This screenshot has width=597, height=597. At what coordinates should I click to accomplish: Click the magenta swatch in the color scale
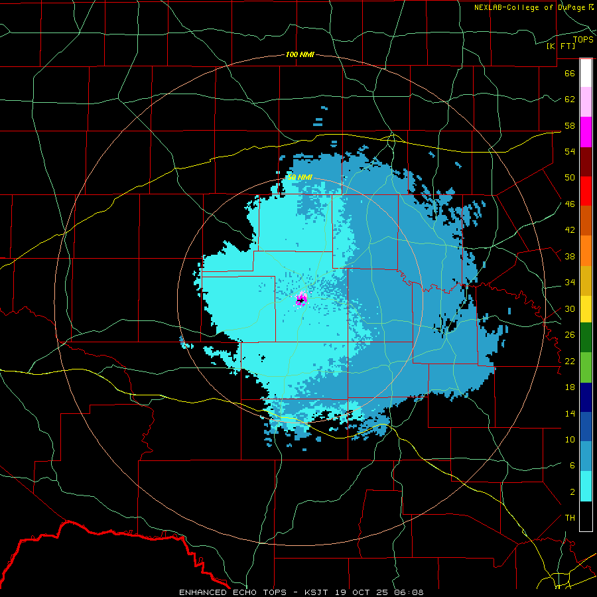(586, 132)
